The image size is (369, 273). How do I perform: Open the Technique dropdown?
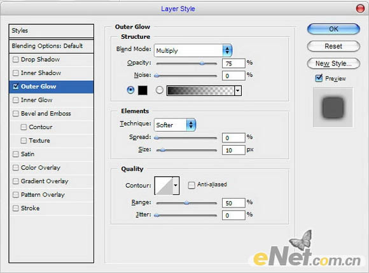[175, 125]
